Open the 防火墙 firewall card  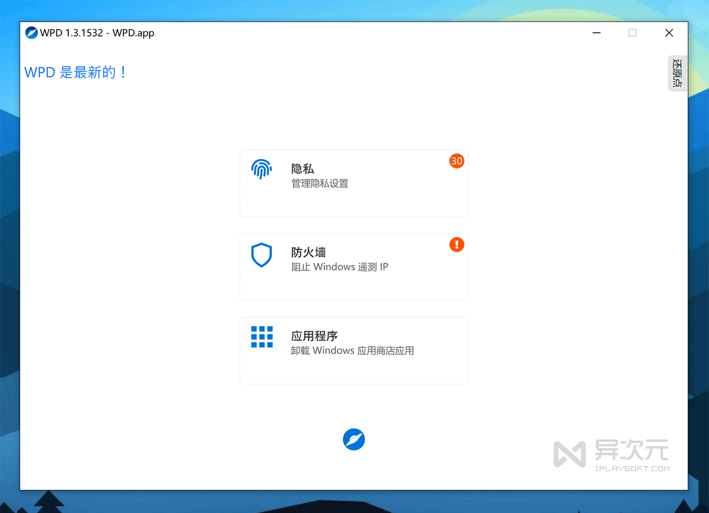(x=354, y=267)
